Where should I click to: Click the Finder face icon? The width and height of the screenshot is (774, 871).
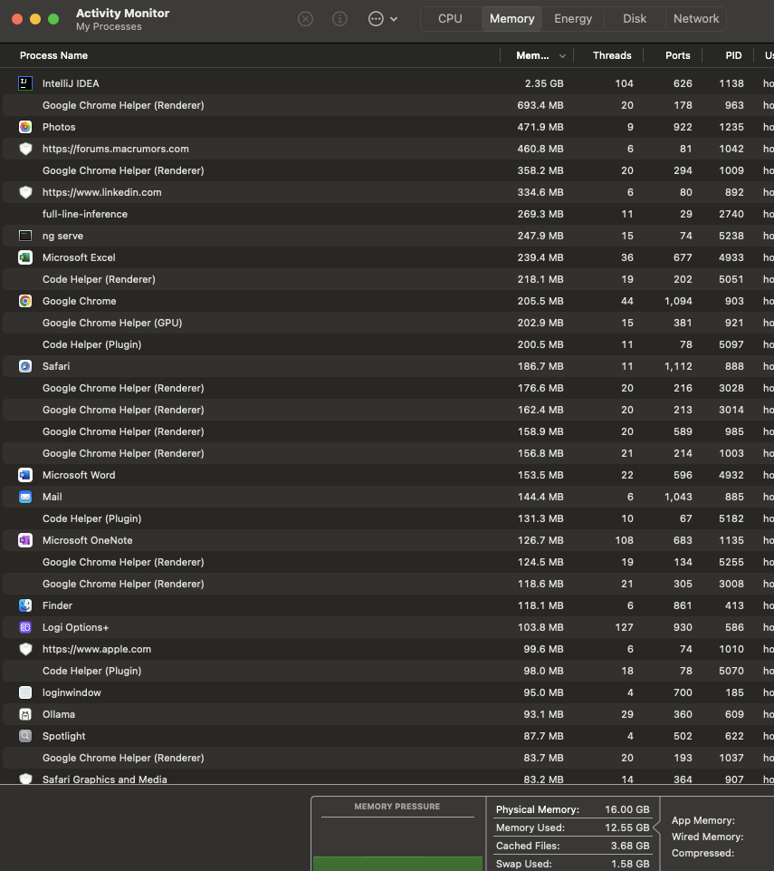tap(25, 605)
